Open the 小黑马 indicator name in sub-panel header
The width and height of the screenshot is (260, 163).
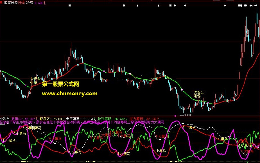pos(5,119)
